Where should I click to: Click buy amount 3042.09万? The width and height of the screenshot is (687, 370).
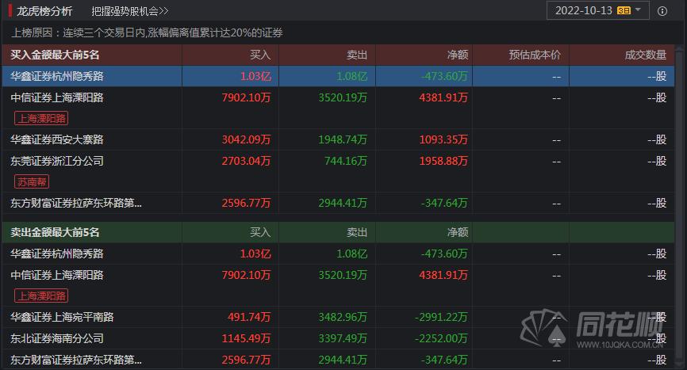tap(246, 139)
